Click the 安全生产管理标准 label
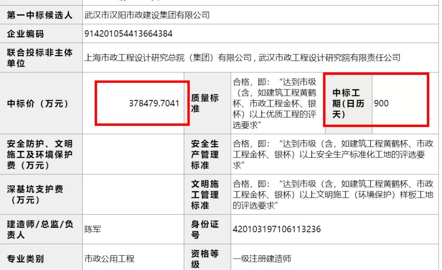This screenshot has width=442, height=270. (x=205, y=154)
